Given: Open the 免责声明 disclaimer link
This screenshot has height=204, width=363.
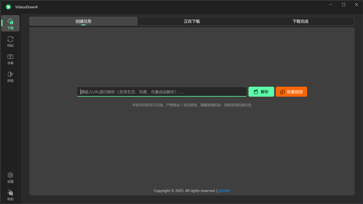Looking at the screenshot, I should [x=224, y=191].
